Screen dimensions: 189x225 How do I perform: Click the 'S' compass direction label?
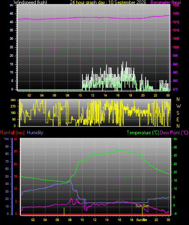[178, 113]
